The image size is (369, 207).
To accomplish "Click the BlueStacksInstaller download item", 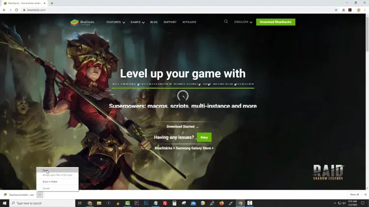I will pos(20,195).
